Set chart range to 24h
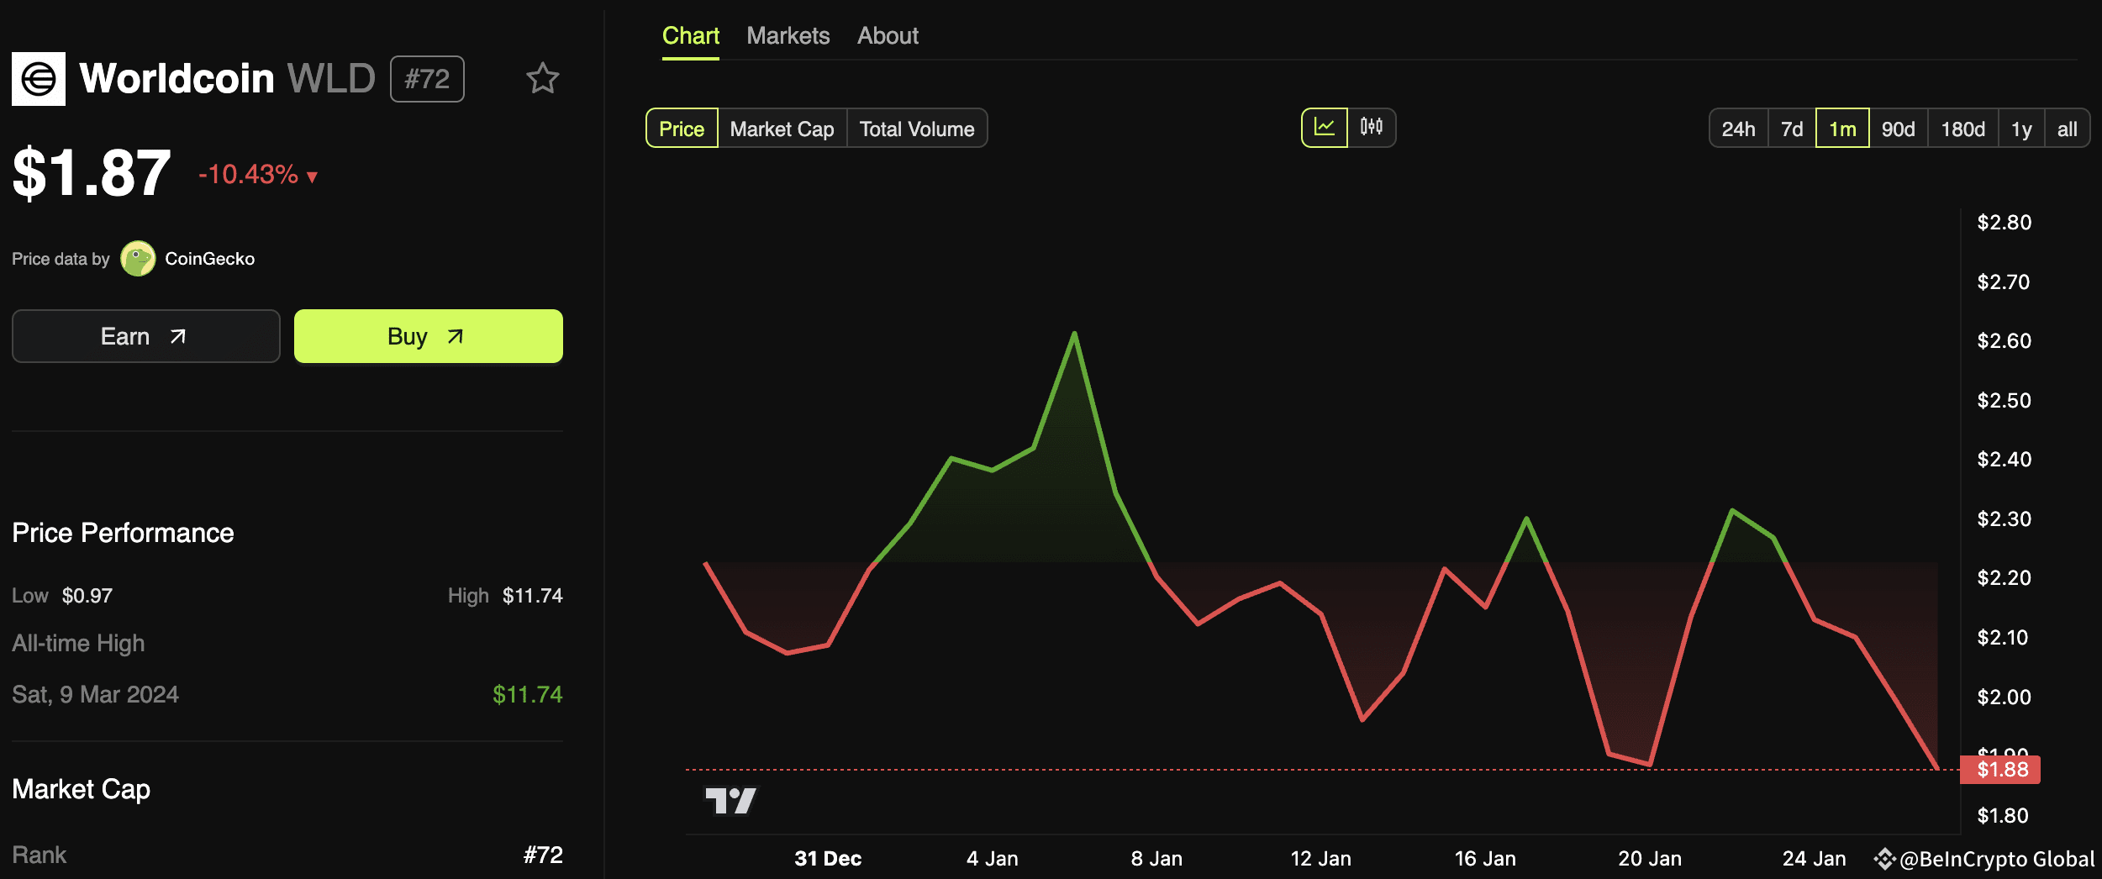Screen dimensions: 2102x879 pyautogui.click(x=1739, y=129)
